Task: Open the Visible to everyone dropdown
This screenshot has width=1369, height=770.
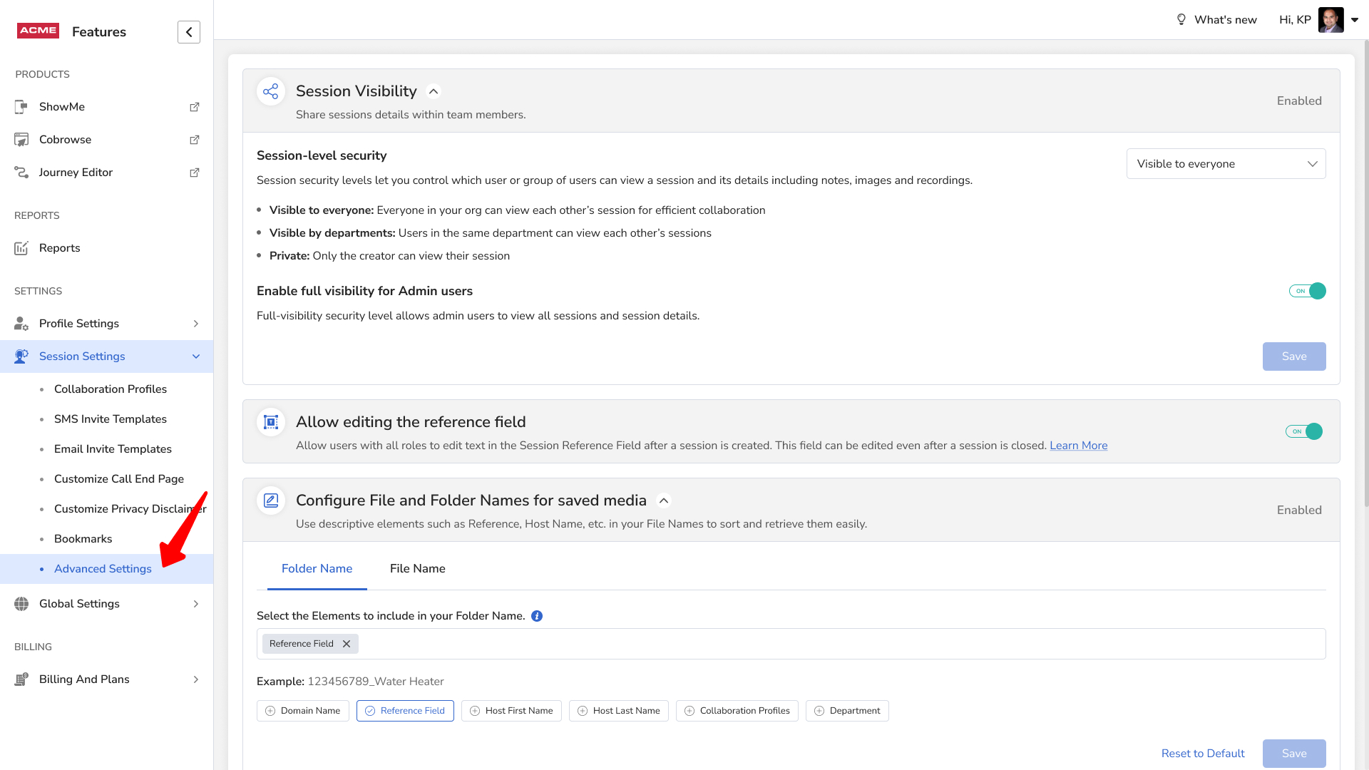Action: coord(1226,164)
